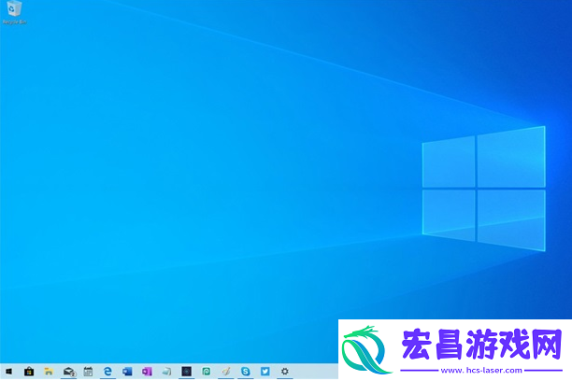
Task: Open File Explorer from the taskbar
Action: click(x=49, y=372)
